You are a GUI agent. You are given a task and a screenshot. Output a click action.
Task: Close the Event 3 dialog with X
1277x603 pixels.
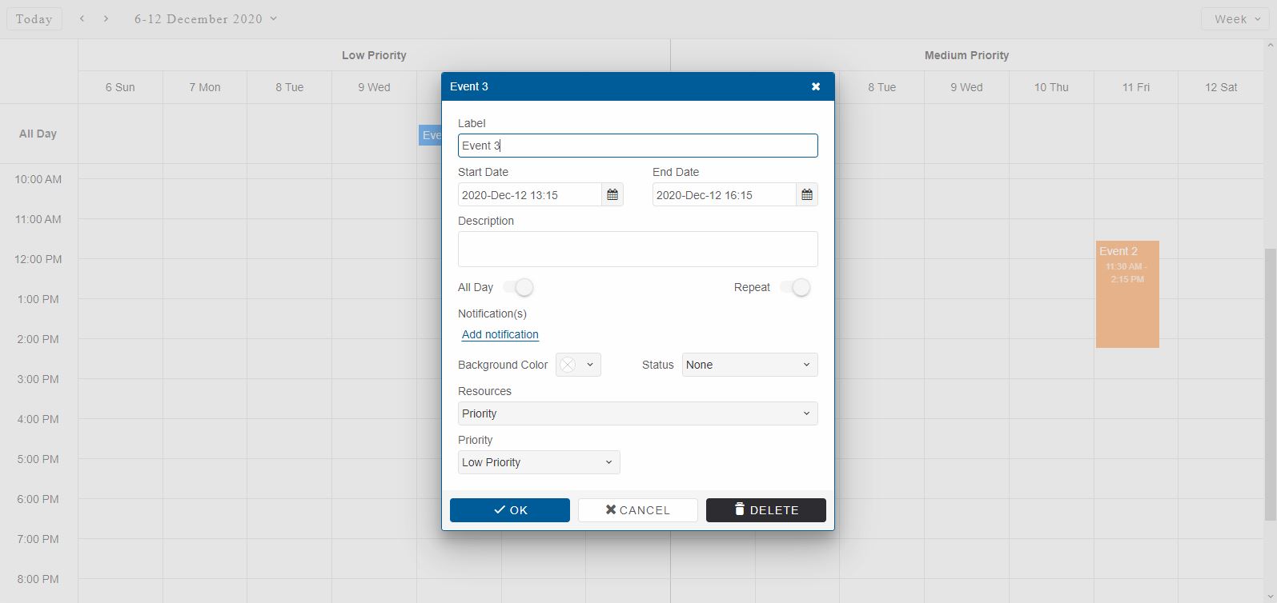click(x=816, y=86)
